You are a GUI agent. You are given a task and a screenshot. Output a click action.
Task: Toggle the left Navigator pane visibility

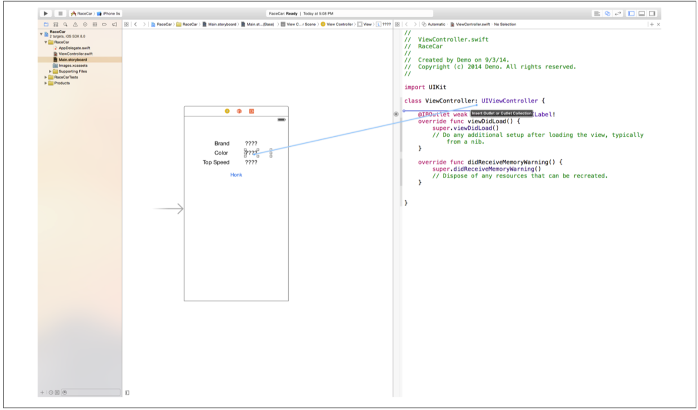click(632, 13)
